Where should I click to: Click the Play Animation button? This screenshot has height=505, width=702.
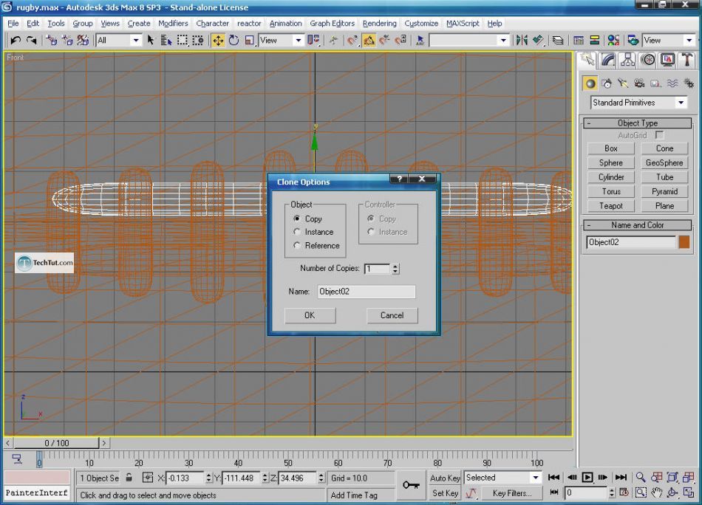click(x=587, y=477)
